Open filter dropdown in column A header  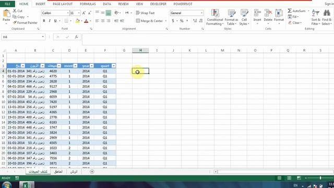pos(23,66)
